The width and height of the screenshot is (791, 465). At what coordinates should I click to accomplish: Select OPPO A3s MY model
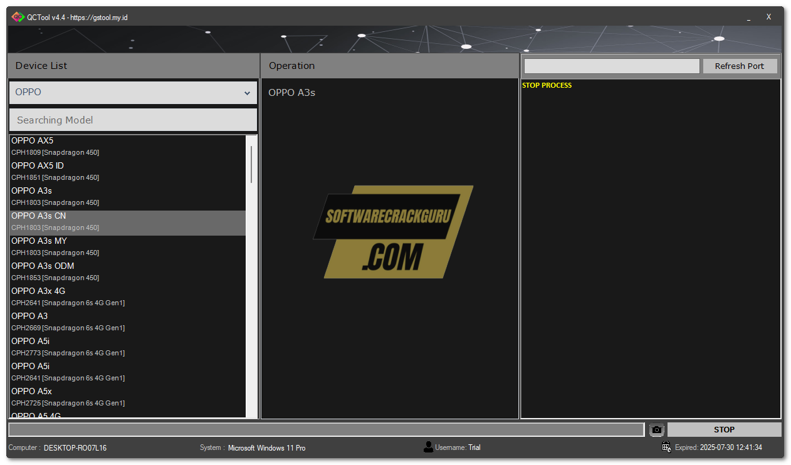[x=127, y=247]
